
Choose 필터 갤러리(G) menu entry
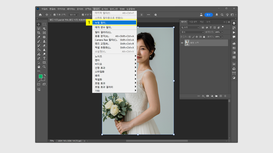[x=114, y=32]
